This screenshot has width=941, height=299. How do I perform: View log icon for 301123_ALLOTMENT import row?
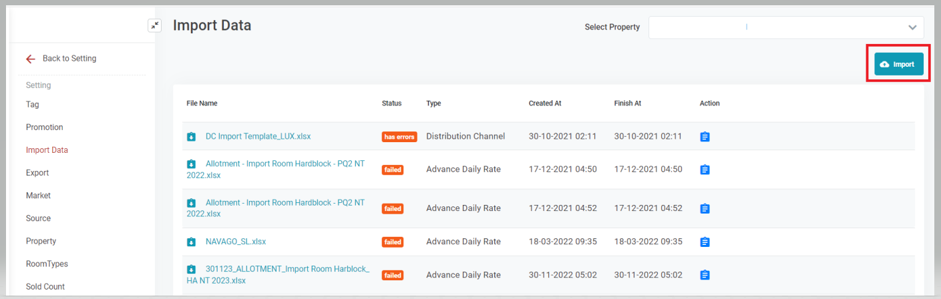[705, 275]
